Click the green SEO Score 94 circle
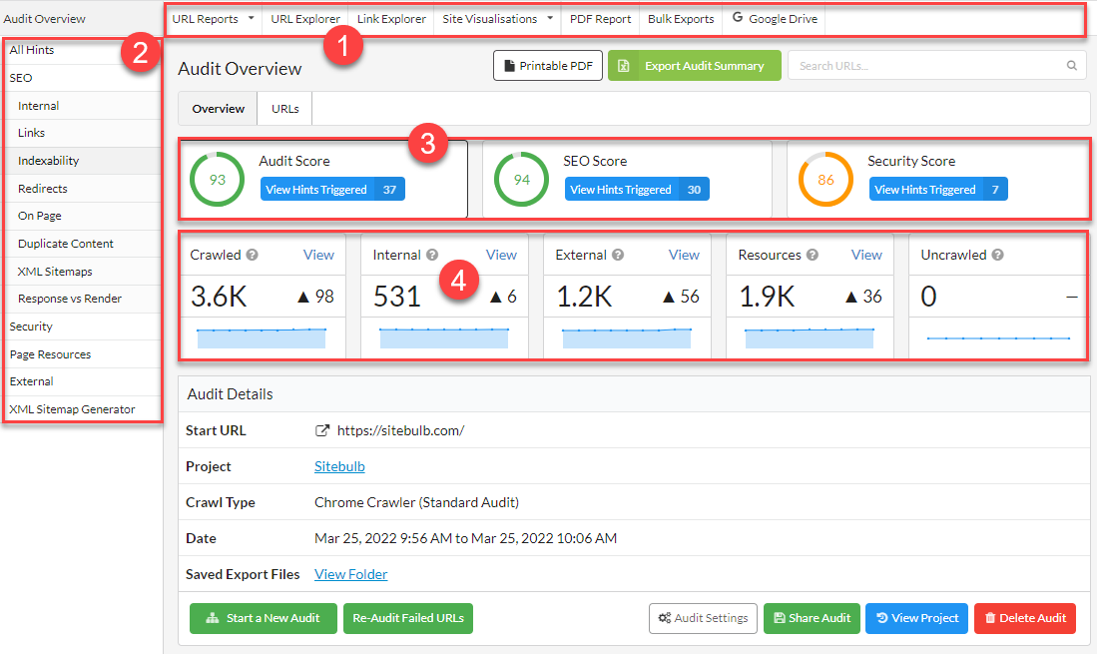This screenshot has height=654, width=1097. click(x=522, y=180)
